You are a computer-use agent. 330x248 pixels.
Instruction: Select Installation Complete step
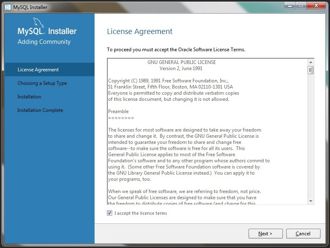pyautogui.click(x=40, y=110)
